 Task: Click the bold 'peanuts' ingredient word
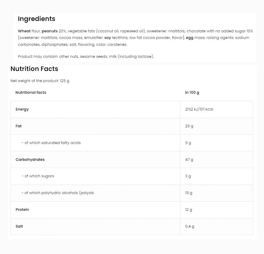(50, 31)
